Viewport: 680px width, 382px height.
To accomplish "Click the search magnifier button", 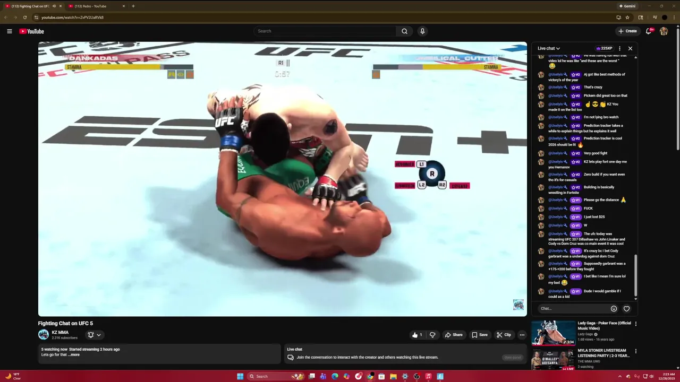I will click(x=404, y=31).
